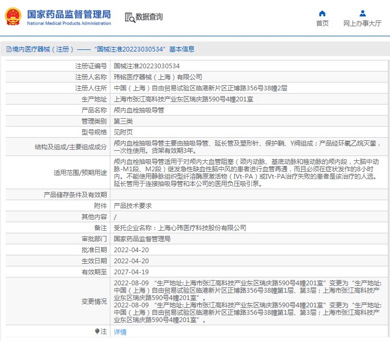Click 见附页 in 型号规格 row
390x341 pixels.
[123, 132]
